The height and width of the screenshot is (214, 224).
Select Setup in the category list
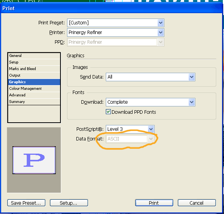(x=34, y=62)
